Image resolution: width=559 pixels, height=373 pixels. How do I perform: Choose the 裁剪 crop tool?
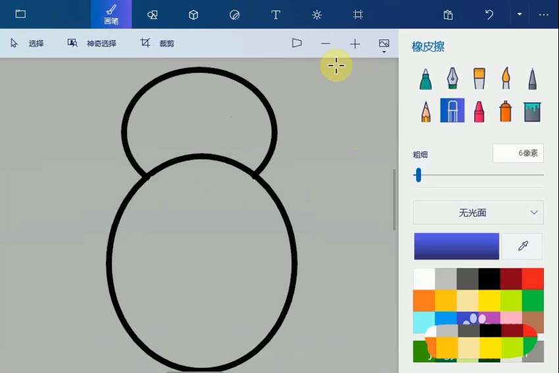coord(157,43)
